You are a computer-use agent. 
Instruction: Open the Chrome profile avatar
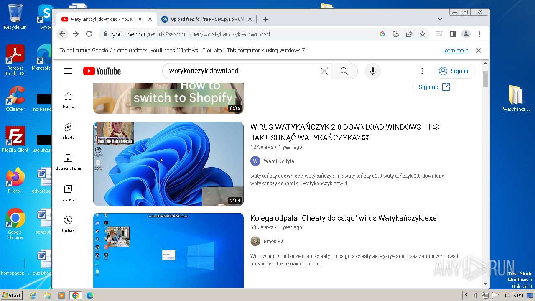pos(466,34)
